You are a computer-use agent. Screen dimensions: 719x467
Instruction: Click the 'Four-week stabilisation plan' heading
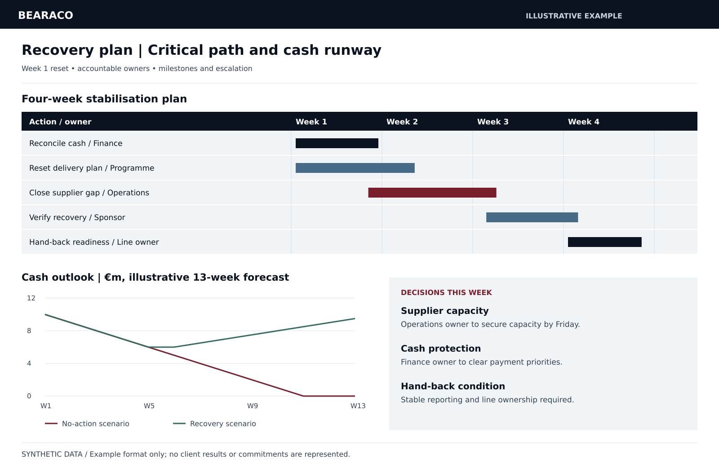pos(104,99)
